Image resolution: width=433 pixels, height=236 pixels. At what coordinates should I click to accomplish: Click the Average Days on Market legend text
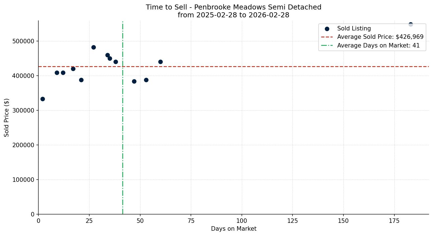click(x=378, y=46)
